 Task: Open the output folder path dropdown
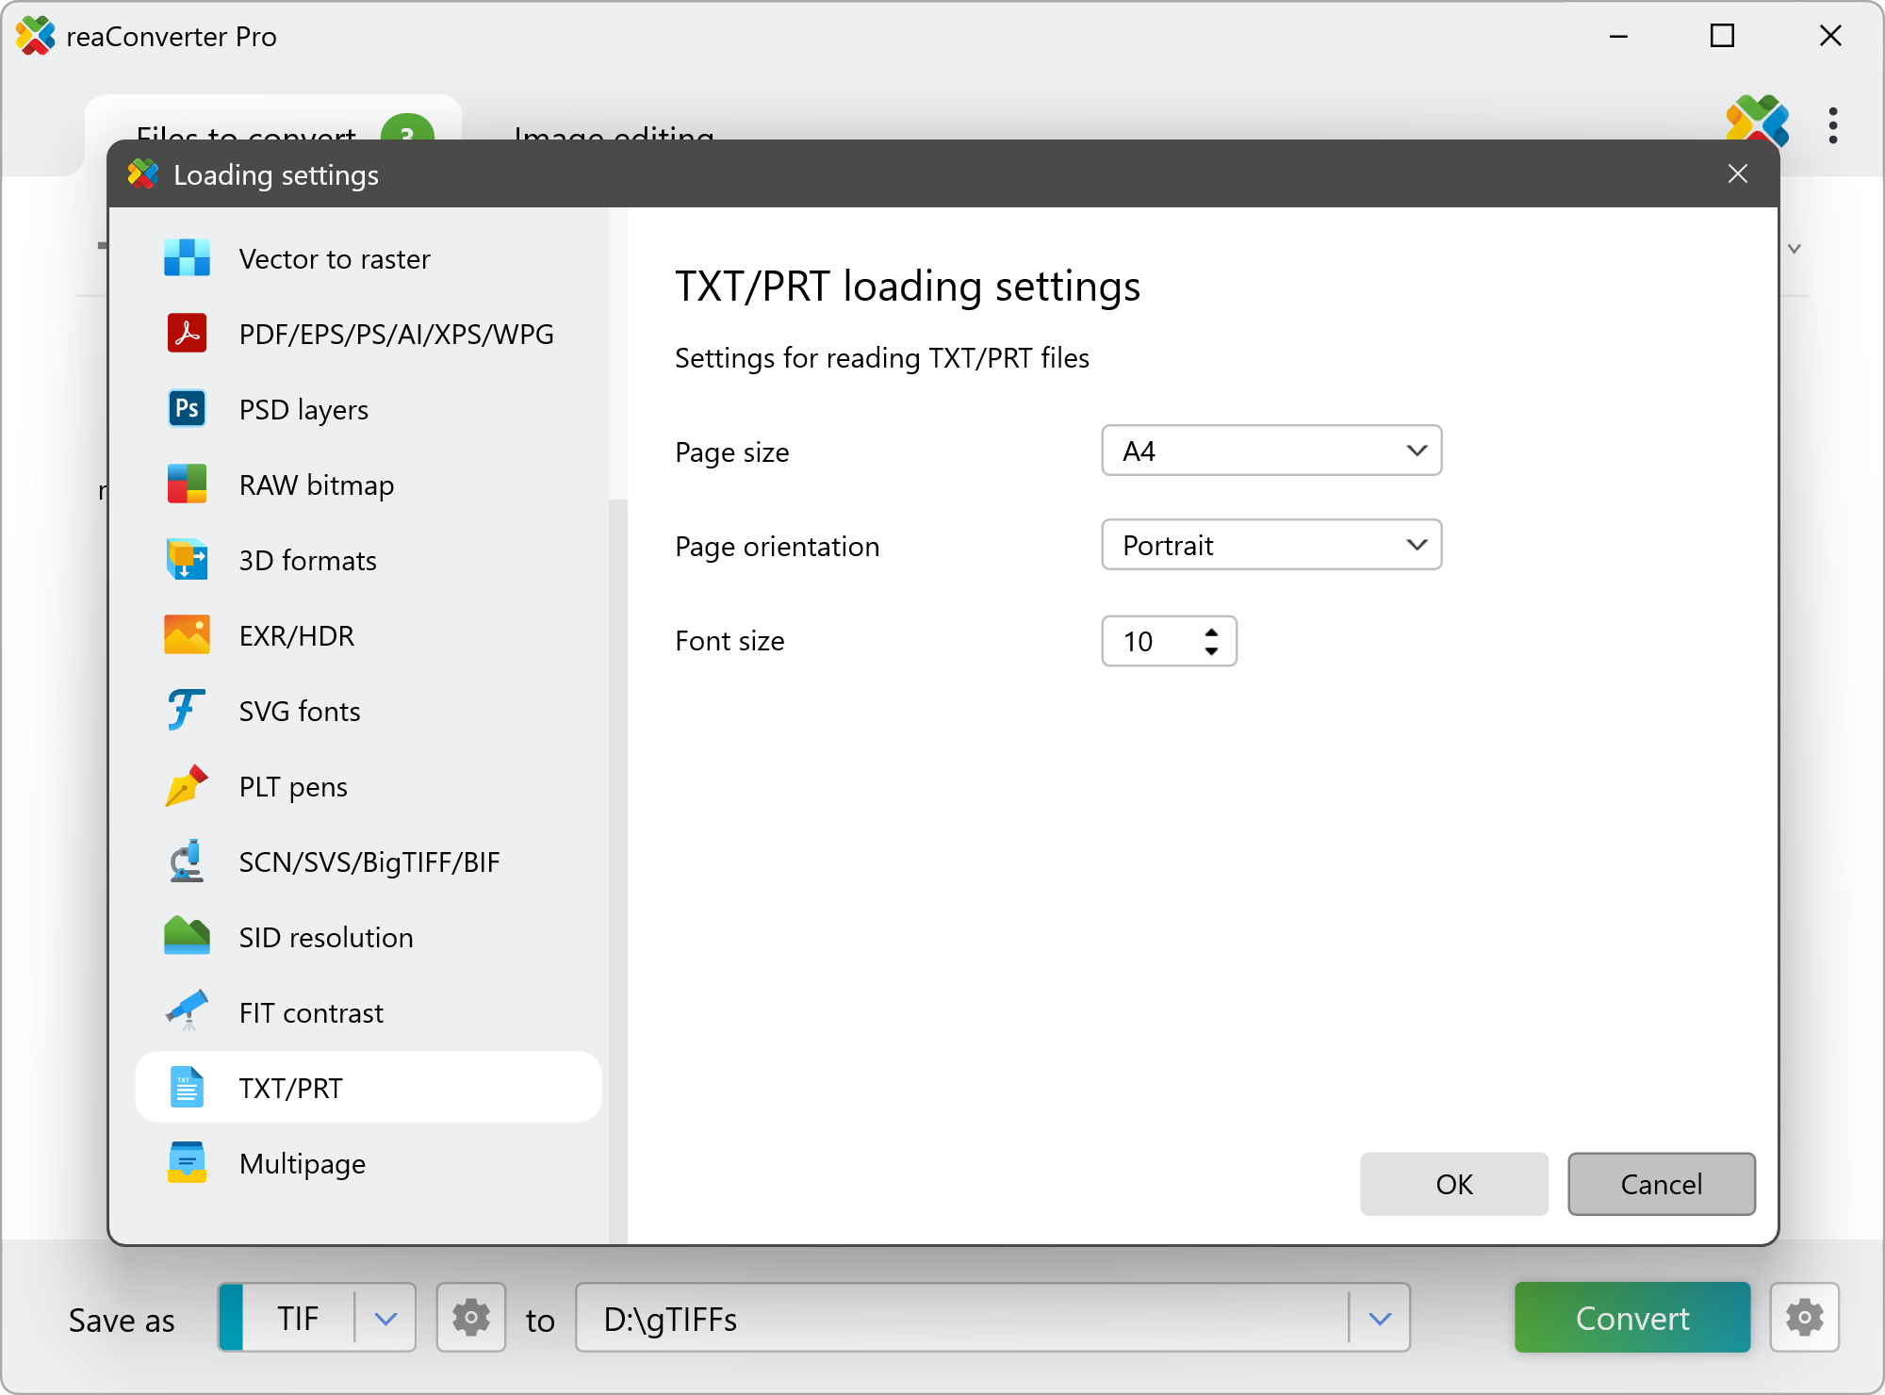pos(1380,1319)
